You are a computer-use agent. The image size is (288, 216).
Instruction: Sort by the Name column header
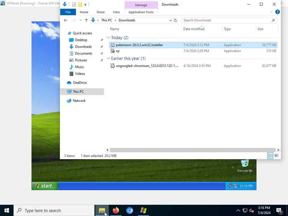pyautogui.click(x=114, y=29)
